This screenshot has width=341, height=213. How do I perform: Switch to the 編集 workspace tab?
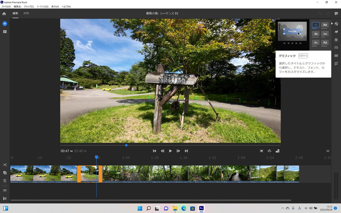tap(15, 13)
